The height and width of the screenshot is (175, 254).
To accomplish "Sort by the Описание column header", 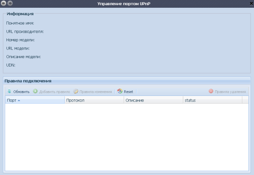I will (x=154, y=100).
